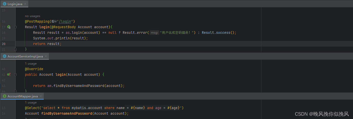The height and width of the screenshot is (119, 353).
Task: Click line number 18 in the Login.java gutter
Action: point(4,33)
